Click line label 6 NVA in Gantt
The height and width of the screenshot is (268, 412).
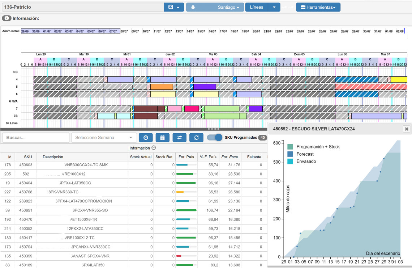[x=13, y=101]
